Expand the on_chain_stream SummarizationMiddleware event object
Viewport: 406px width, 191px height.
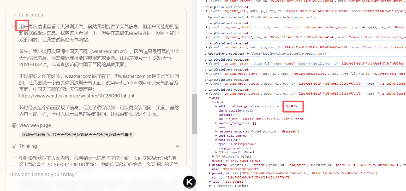pos(207,37)
